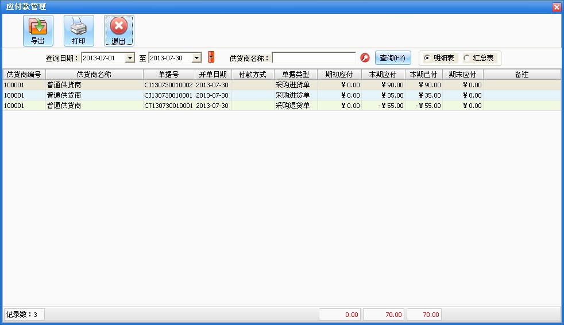
Task: Click the 导出 export icon
Action: point(38,30)
